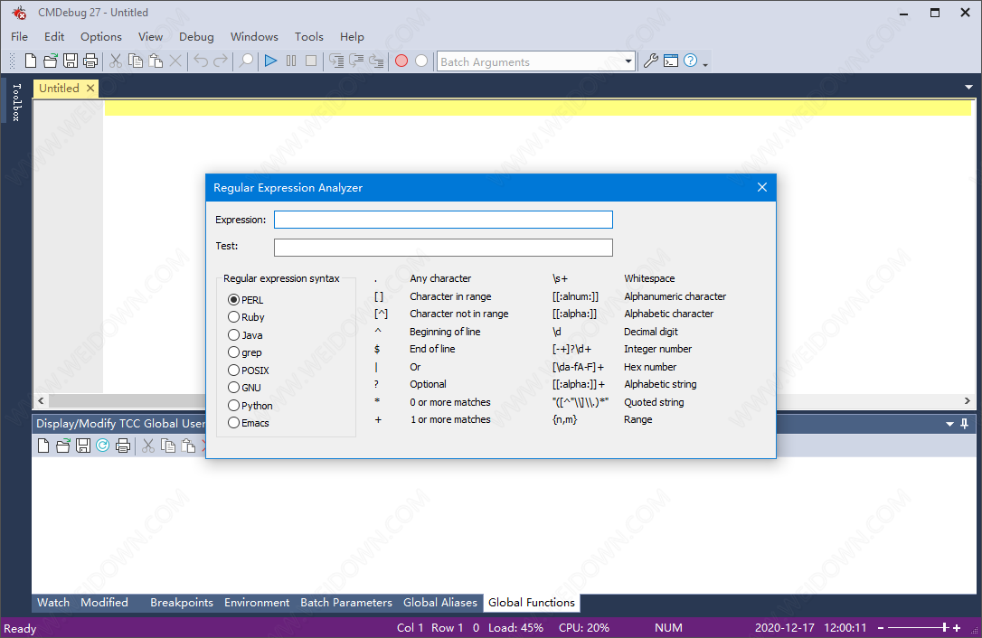Select the Ruby syntax option
Viewport: 982px width, 638px height.
246,317
